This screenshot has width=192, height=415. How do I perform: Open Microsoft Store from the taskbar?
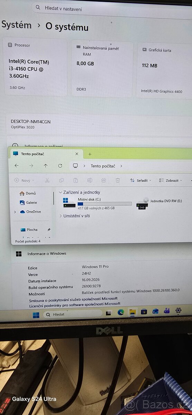pyautogui.click(x=144, y=312)
